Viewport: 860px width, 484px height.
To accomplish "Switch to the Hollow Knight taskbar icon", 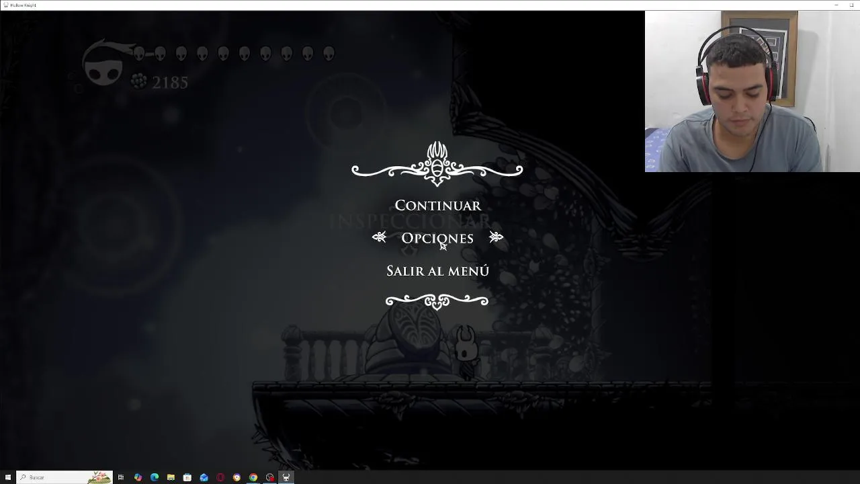I will coord(286,477).
